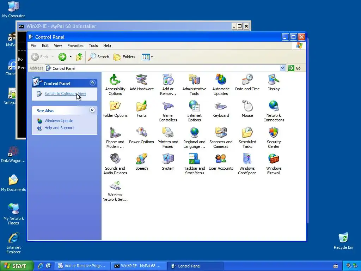Viewport: 361px width, 271px height.
Task: Click the Search toolbar button
Action: click(99, 57)
